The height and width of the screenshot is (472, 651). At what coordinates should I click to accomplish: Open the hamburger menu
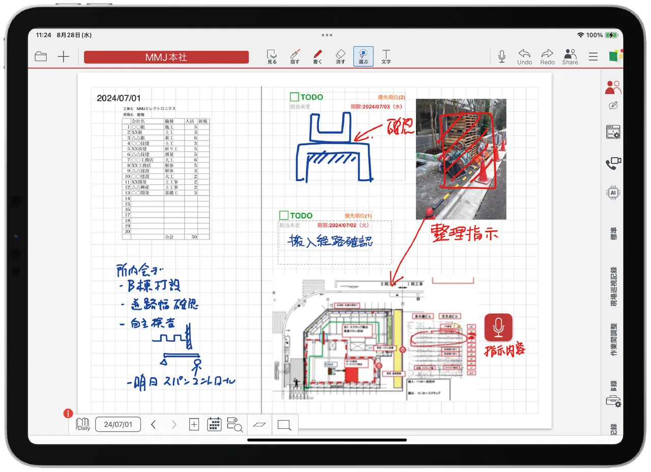point(593,57)
